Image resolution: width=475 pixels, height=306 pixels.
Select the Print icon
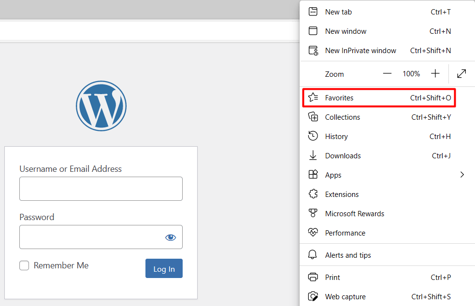(x=312, y=277)
